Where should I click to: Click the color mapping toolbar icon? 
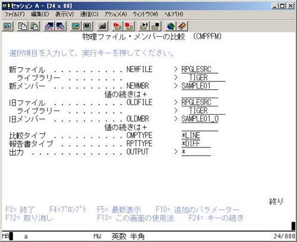pos(87,26)
